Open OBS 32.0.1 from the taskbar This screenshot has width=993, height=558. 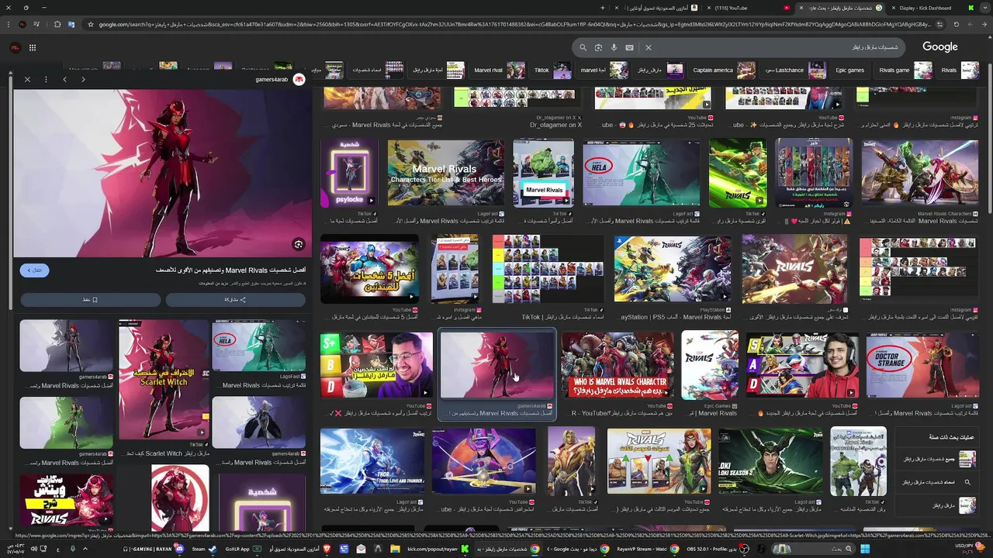point(714,549)
